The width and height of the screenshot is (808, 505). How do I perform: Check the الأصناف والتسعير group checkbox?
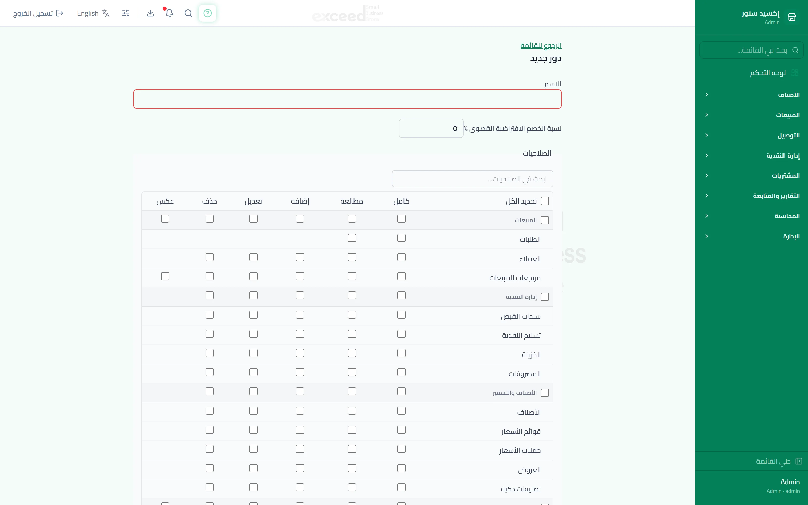coord(545,393)
